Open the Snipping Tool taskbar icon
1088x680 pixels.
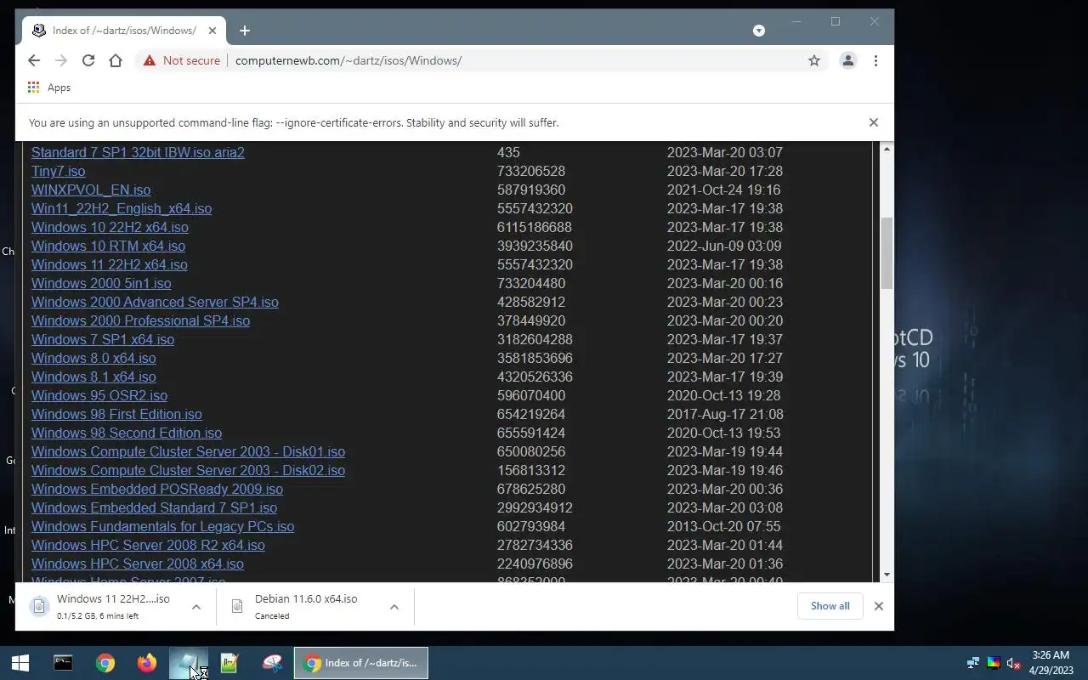(272, 663)
